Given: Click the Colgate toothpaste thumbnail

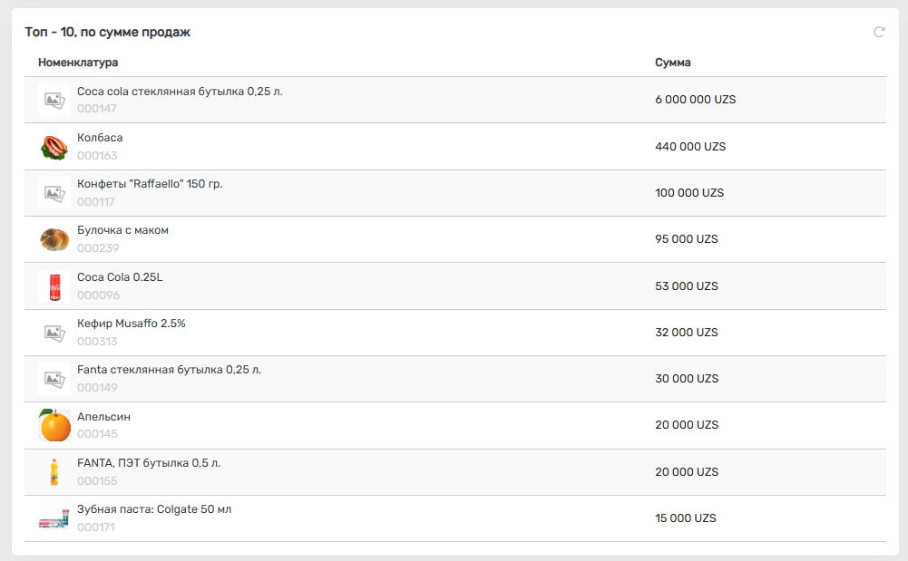Looking at the screenshot, I should 54,518.
